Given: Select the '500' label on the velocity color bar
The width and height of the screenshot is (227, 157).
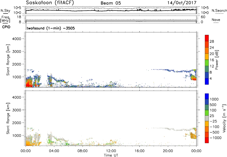Looking at the screenshot, I should click(x=213, y=105).
